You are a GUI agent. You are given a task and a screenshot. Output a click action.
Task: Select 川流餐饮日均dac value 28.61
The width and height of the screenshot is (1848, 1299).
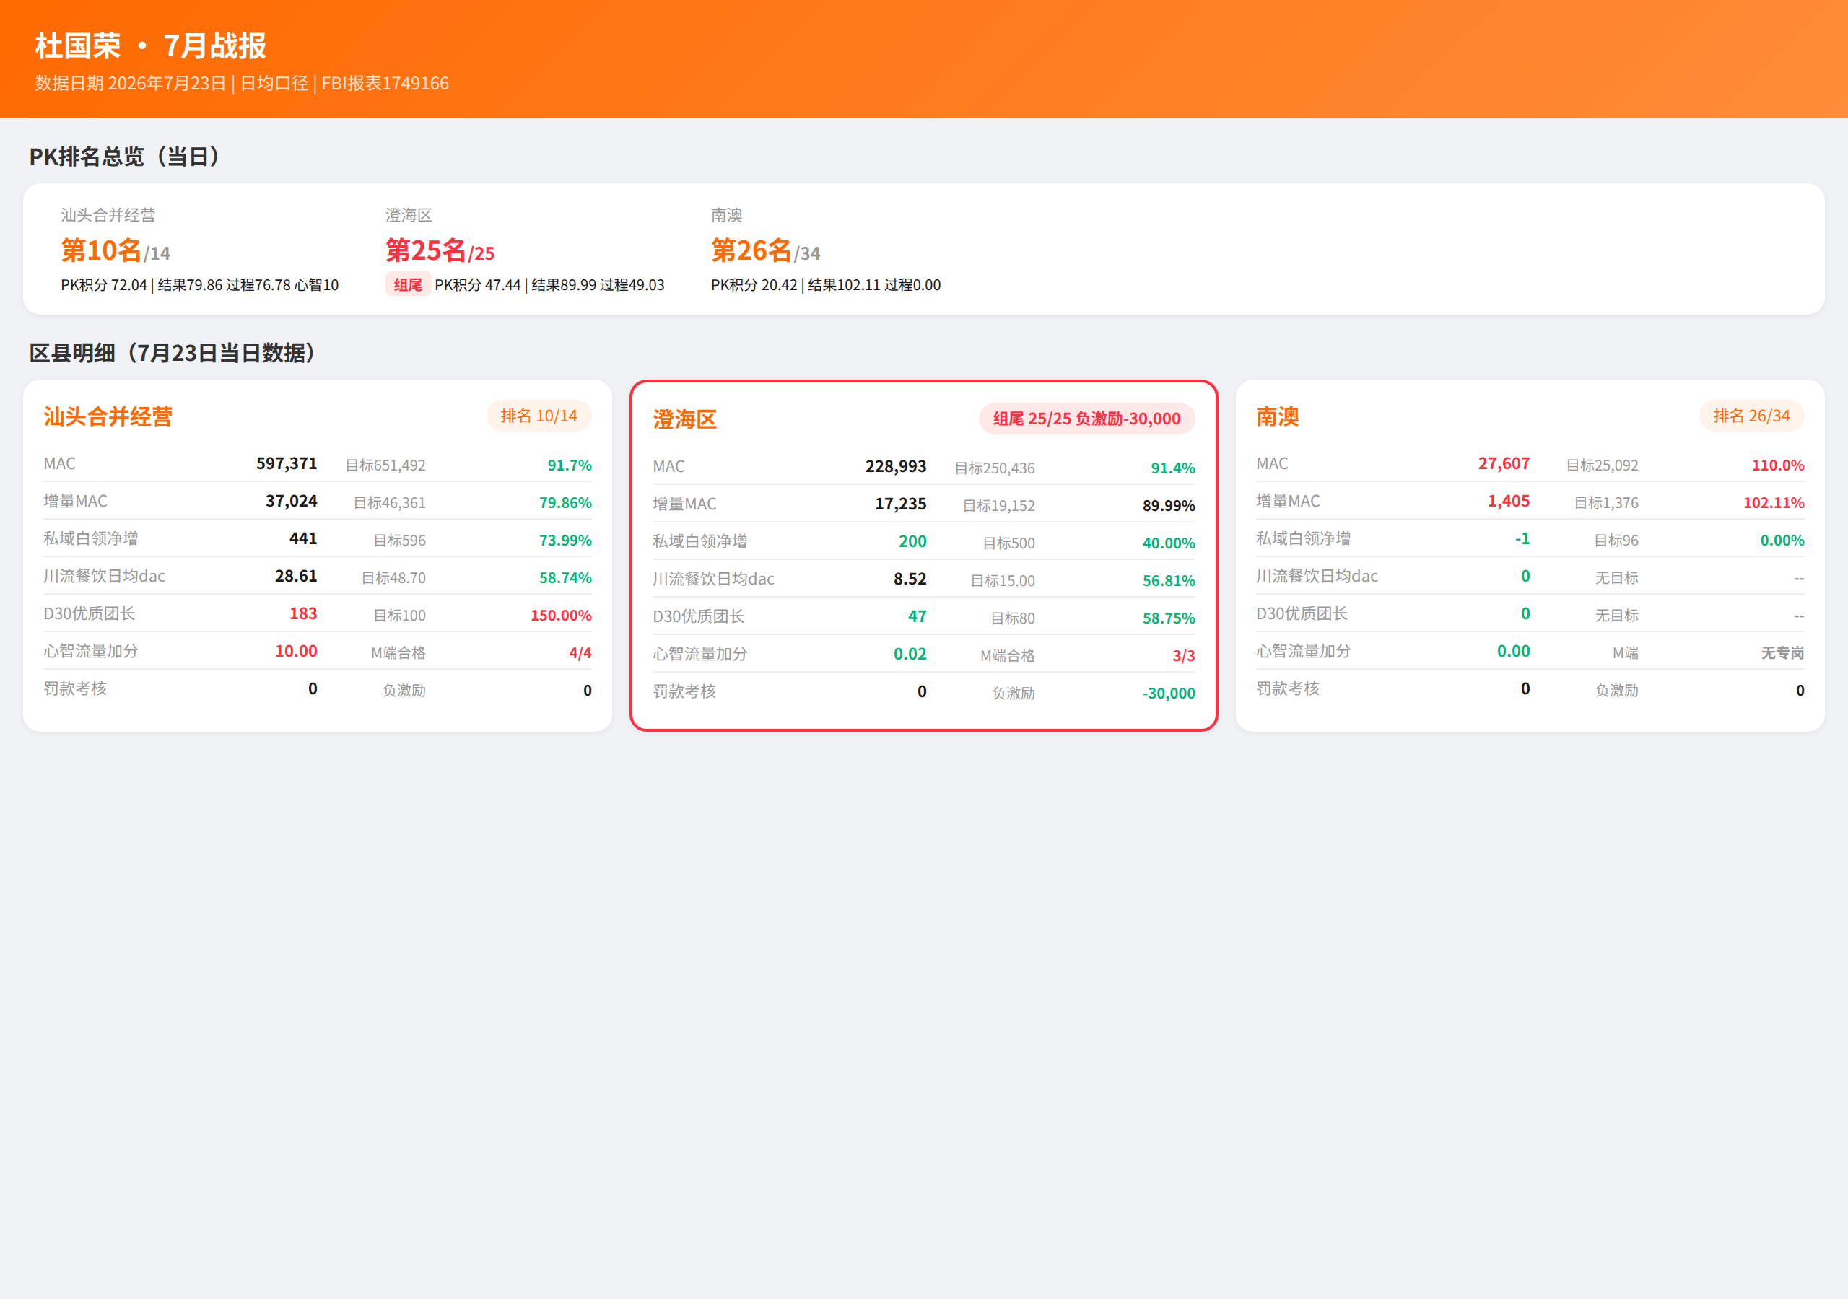(x=296, y=577)
